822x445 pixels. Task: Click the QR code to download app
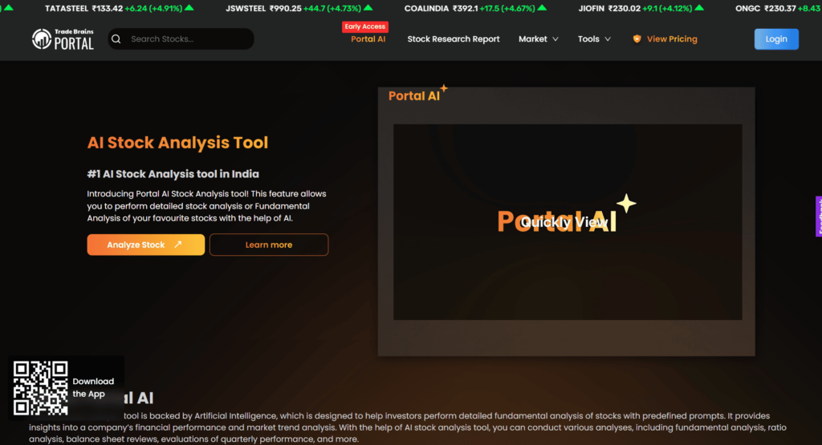click(40, 388)
